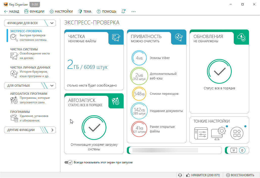
Task: Open the cleanup card broom icon
Action: (x=116, y=37)
